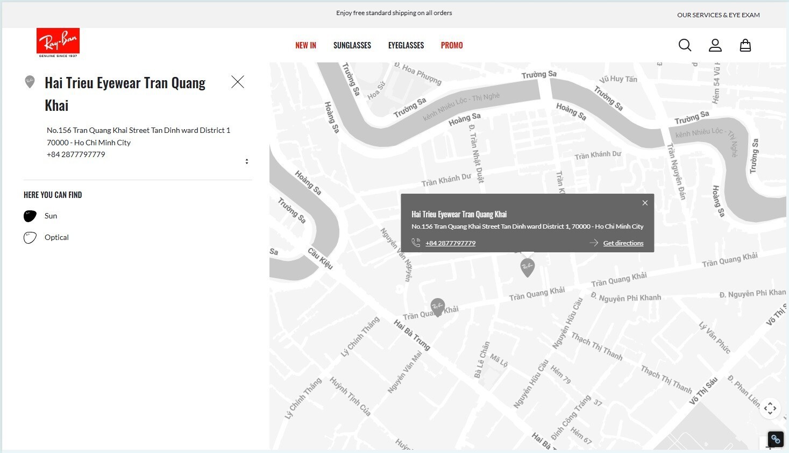Image resolution: width=789 pixels, height=453 pixels.
Task: Click the Optical lens icon
Action: (x=30, y=237)
